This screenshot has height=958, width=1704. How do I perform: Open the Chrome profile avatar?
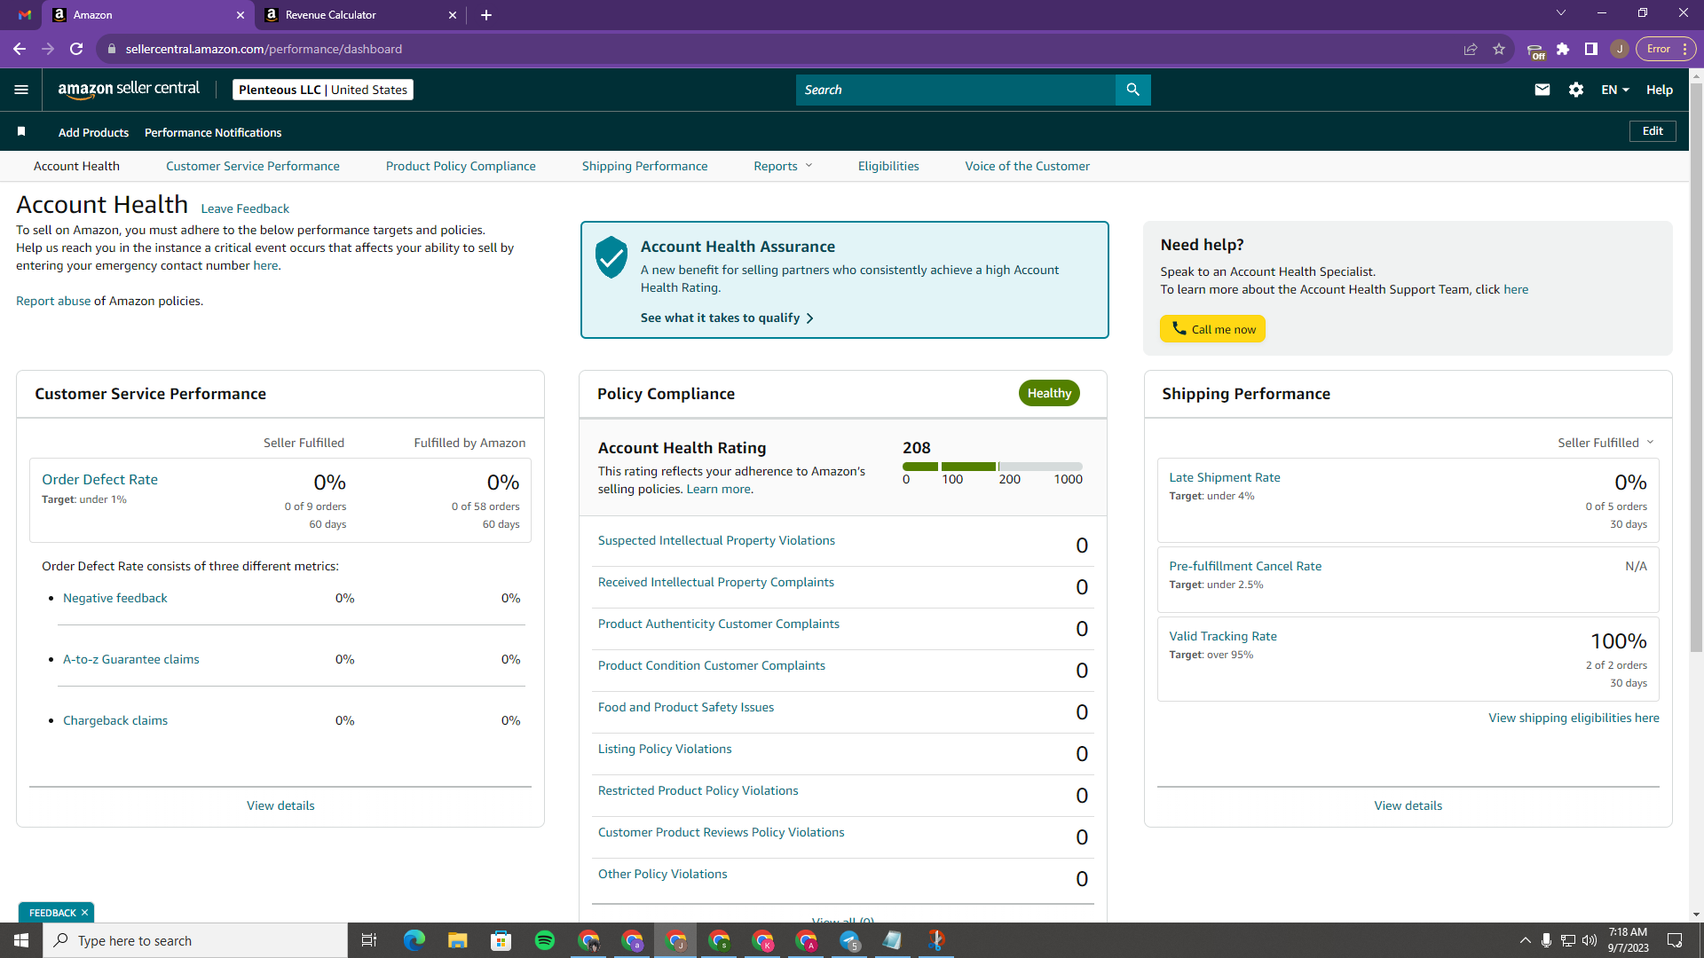[x=1620, y=49]
